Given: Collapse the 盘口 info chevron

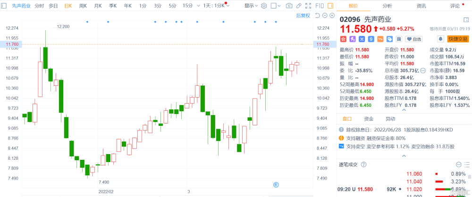Looking at the screenshot, I should coord(404,156).
